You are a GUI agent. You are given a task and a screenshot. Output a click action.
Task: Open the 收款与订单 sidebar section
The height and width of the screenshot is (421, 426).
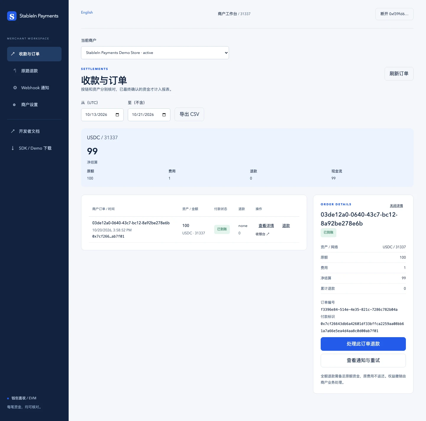click(x=34, y=54)
